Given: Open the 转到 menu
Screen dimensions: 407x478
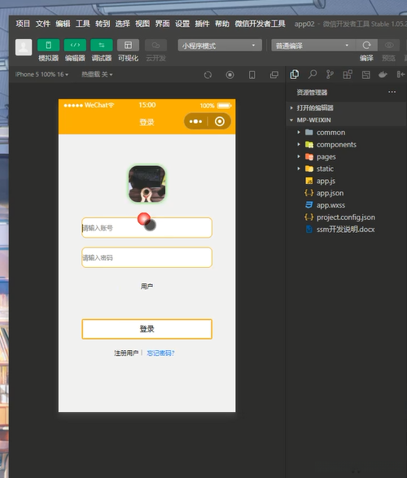Looking at the screenshot, I should coord(103,24).
